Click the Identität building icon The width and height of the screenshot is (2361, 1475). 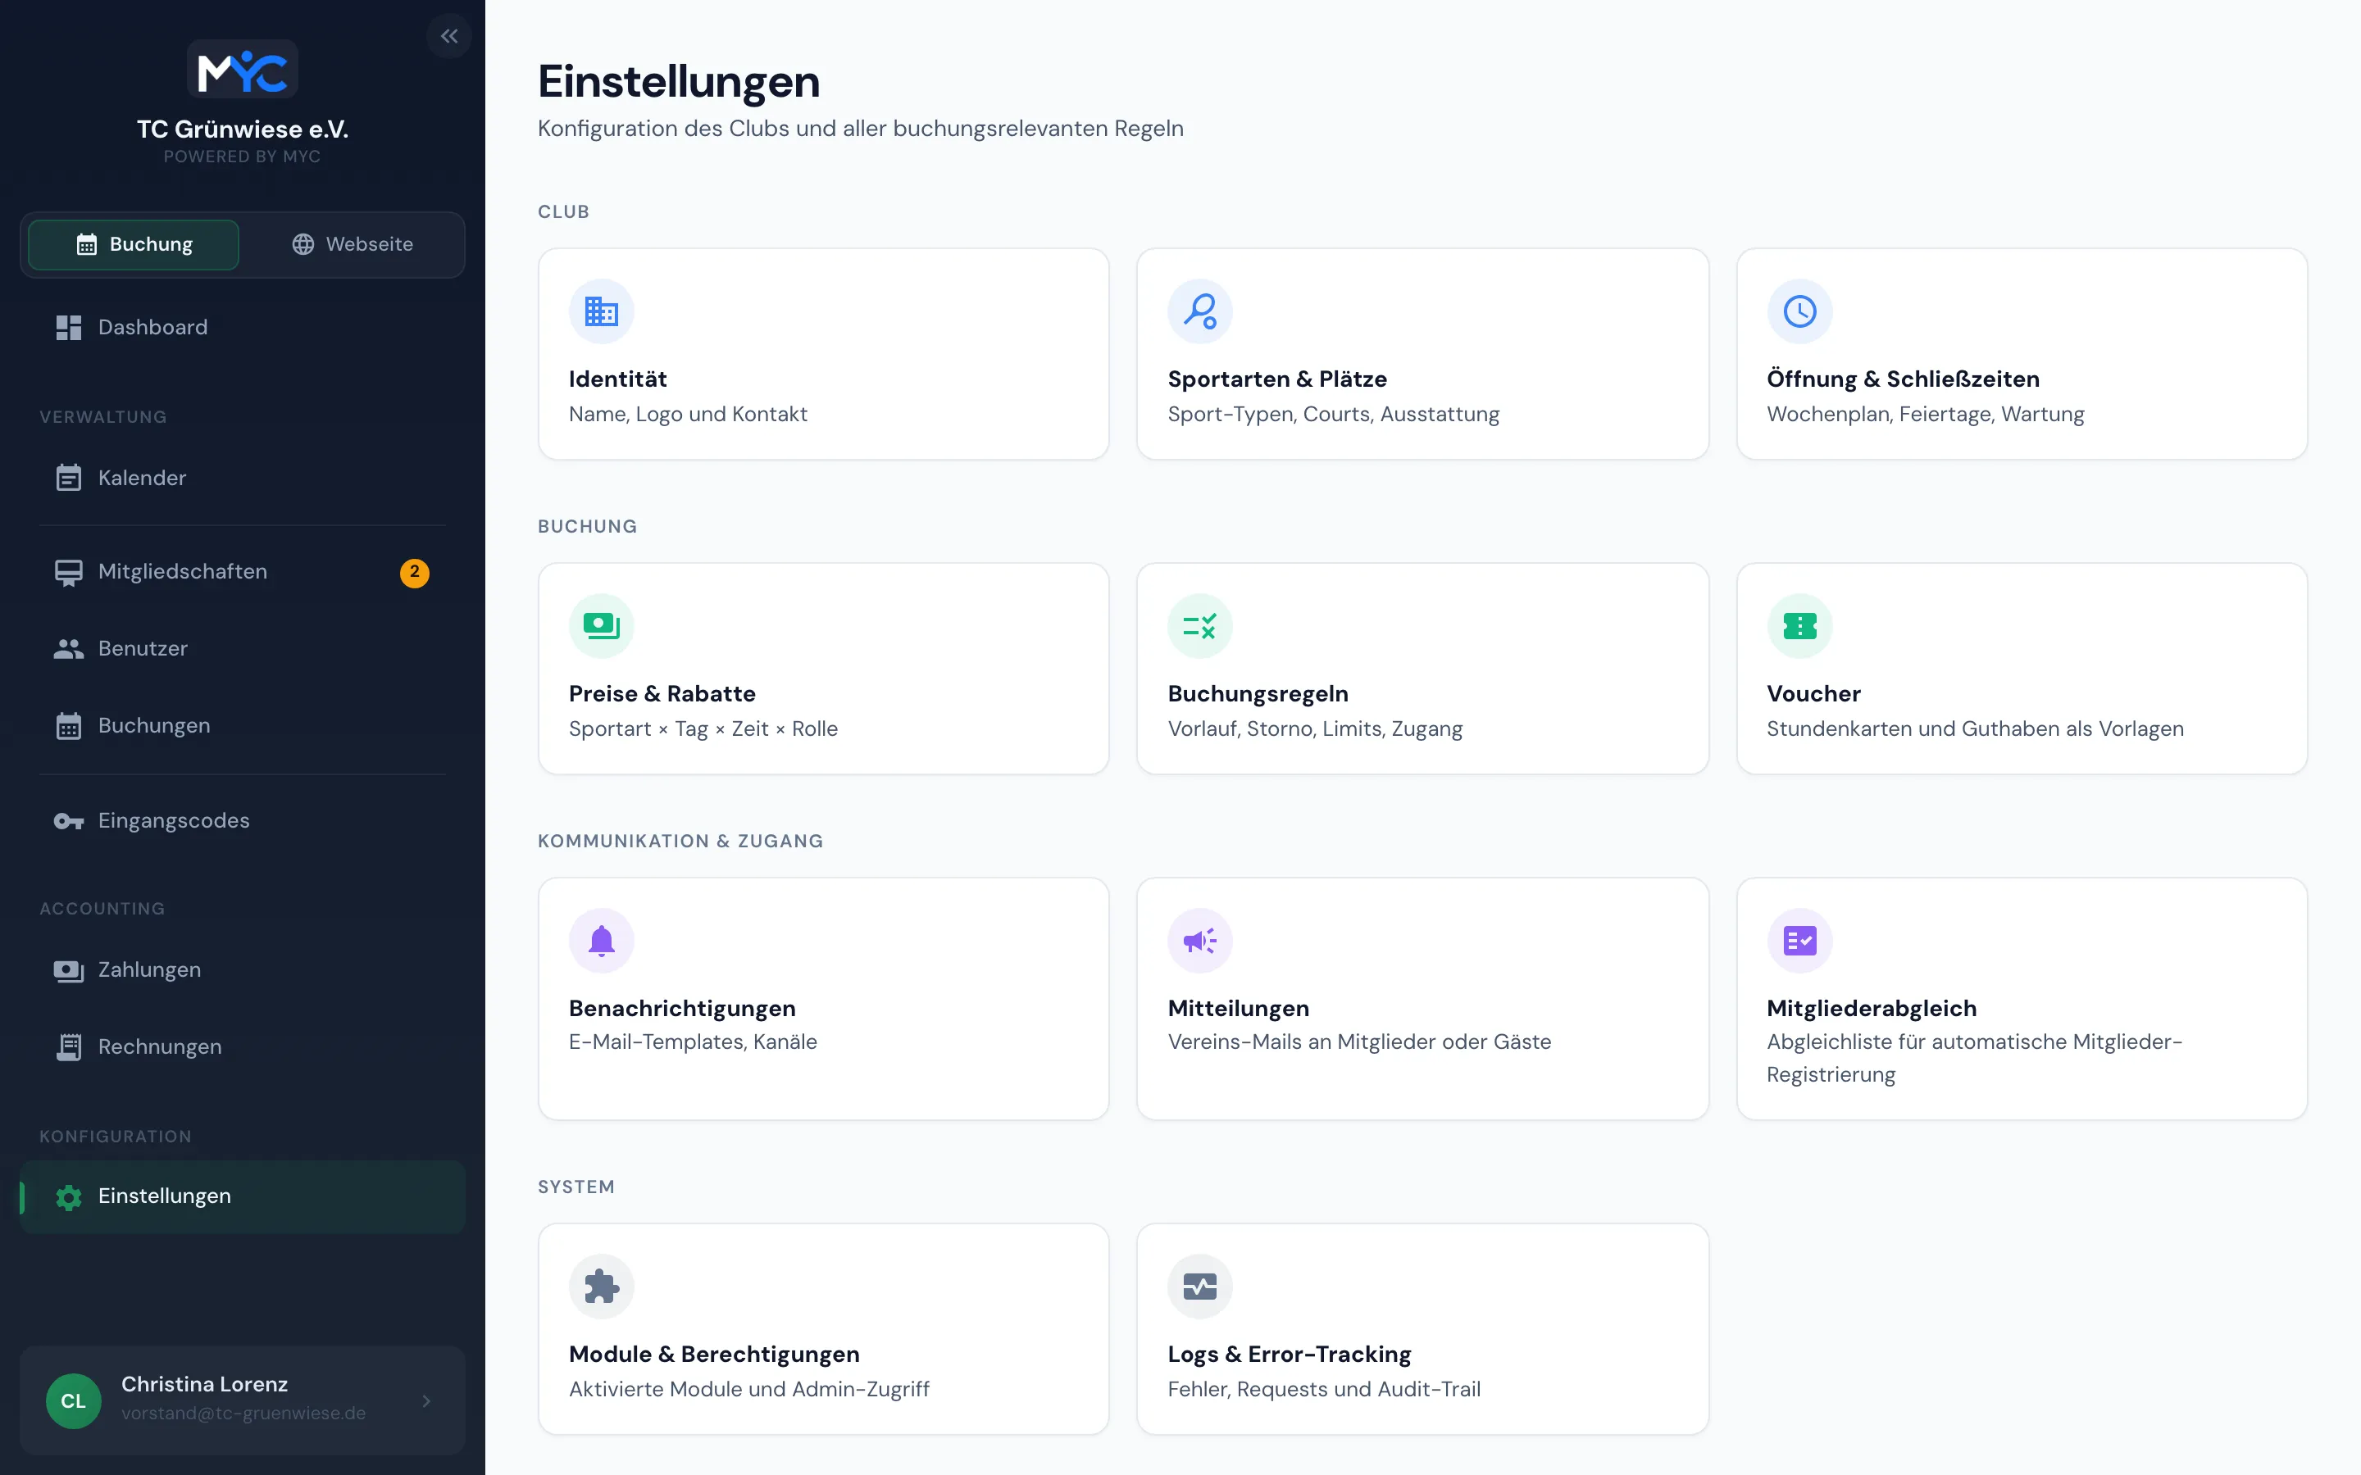point(601,312)
